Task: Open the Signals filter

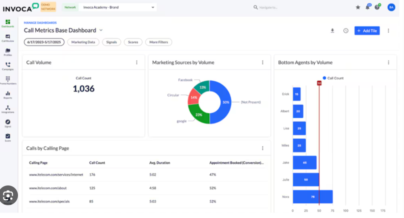Action: pyautogui.click(x=111, y=42)
